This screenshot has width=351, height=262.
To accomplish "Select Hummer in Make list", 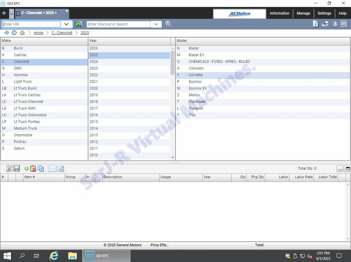I will pos(44,75).
